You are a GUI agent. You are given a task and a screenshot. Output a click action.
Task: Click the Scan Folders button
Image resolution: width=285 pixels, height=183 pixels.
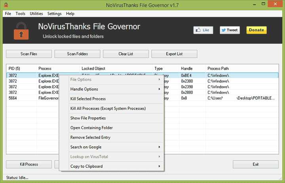tap(78, 54)
